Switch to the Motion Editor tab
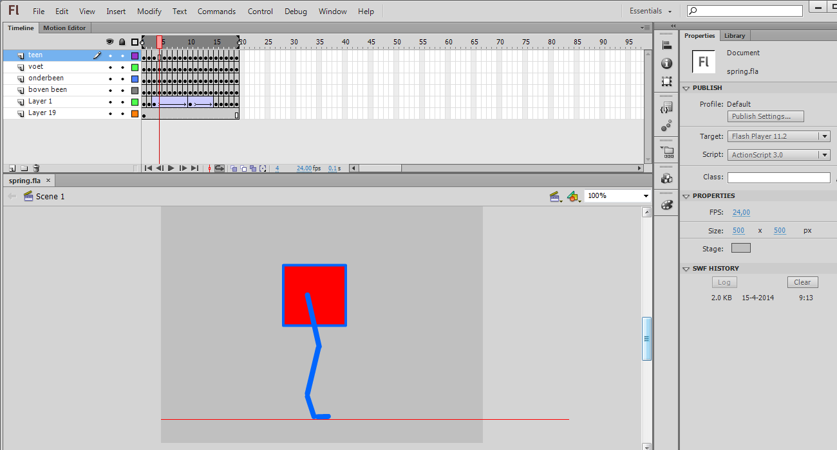 click(x=64, y=28)
